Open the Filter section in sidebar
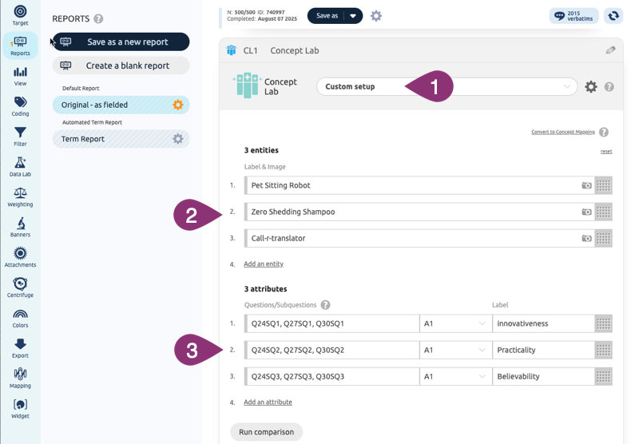Viewport: 639px width, 444px height. point(20,136)
